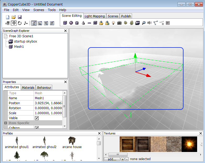205x163 pixels.
Task: Select the camera control tool
Action: pyautogui.click(x=7, y=23)
